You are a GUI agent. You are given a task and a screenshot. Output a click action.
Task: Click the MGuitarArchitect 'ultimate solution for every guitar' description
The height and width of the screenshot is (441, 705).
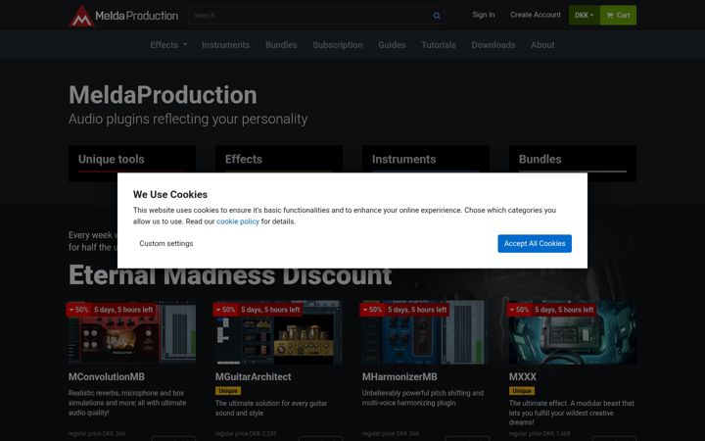point(271,408)
